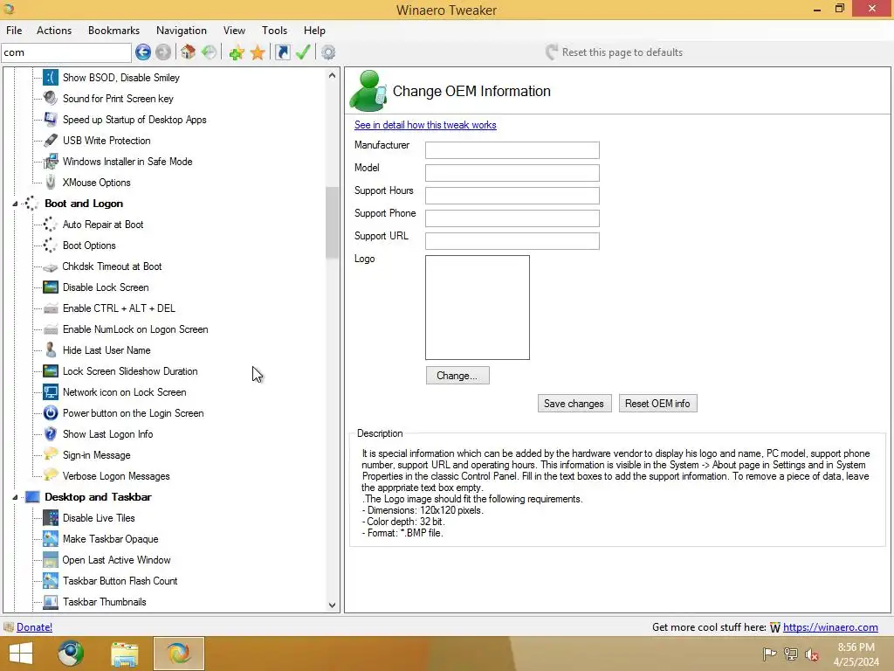The width and height of the screenshot is (894, 671).
Task: Collapse the Boot and Logon tree group
Action: 16,204
